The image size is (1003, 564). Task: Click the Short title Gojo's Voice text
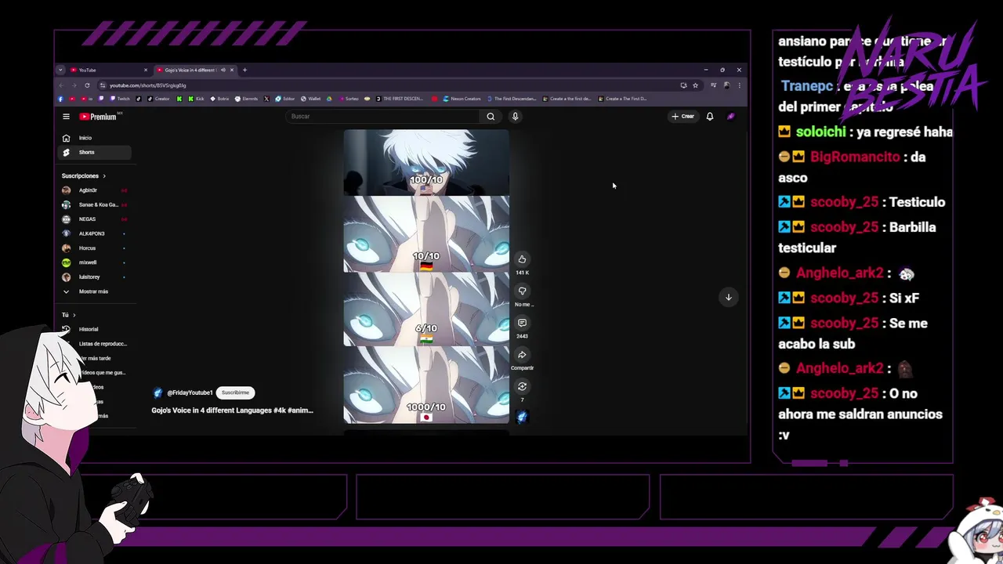(x=232, y=410)
